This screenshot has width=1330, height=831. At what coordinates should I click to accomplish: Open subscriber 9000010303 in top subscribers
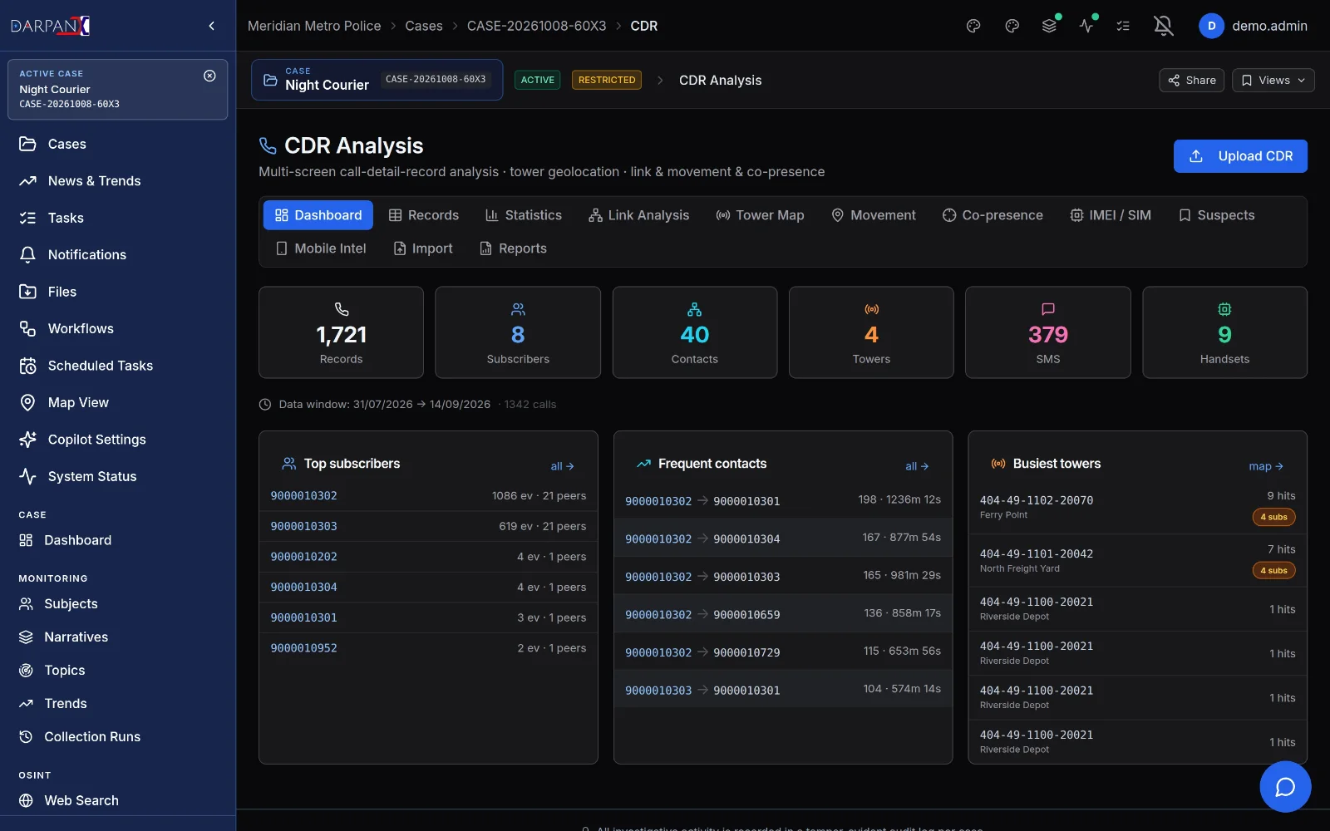(304, 526)
